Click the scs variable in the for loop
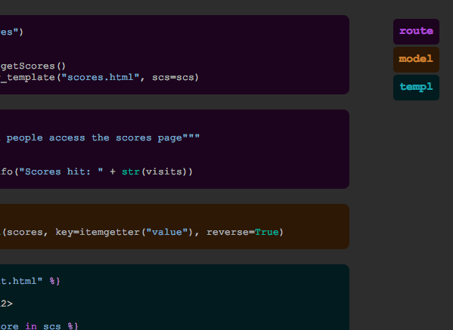 (51, 326)
